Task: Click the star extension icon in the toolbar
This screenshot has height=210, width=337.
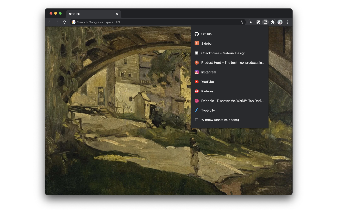Action: (x=251, y=22)
